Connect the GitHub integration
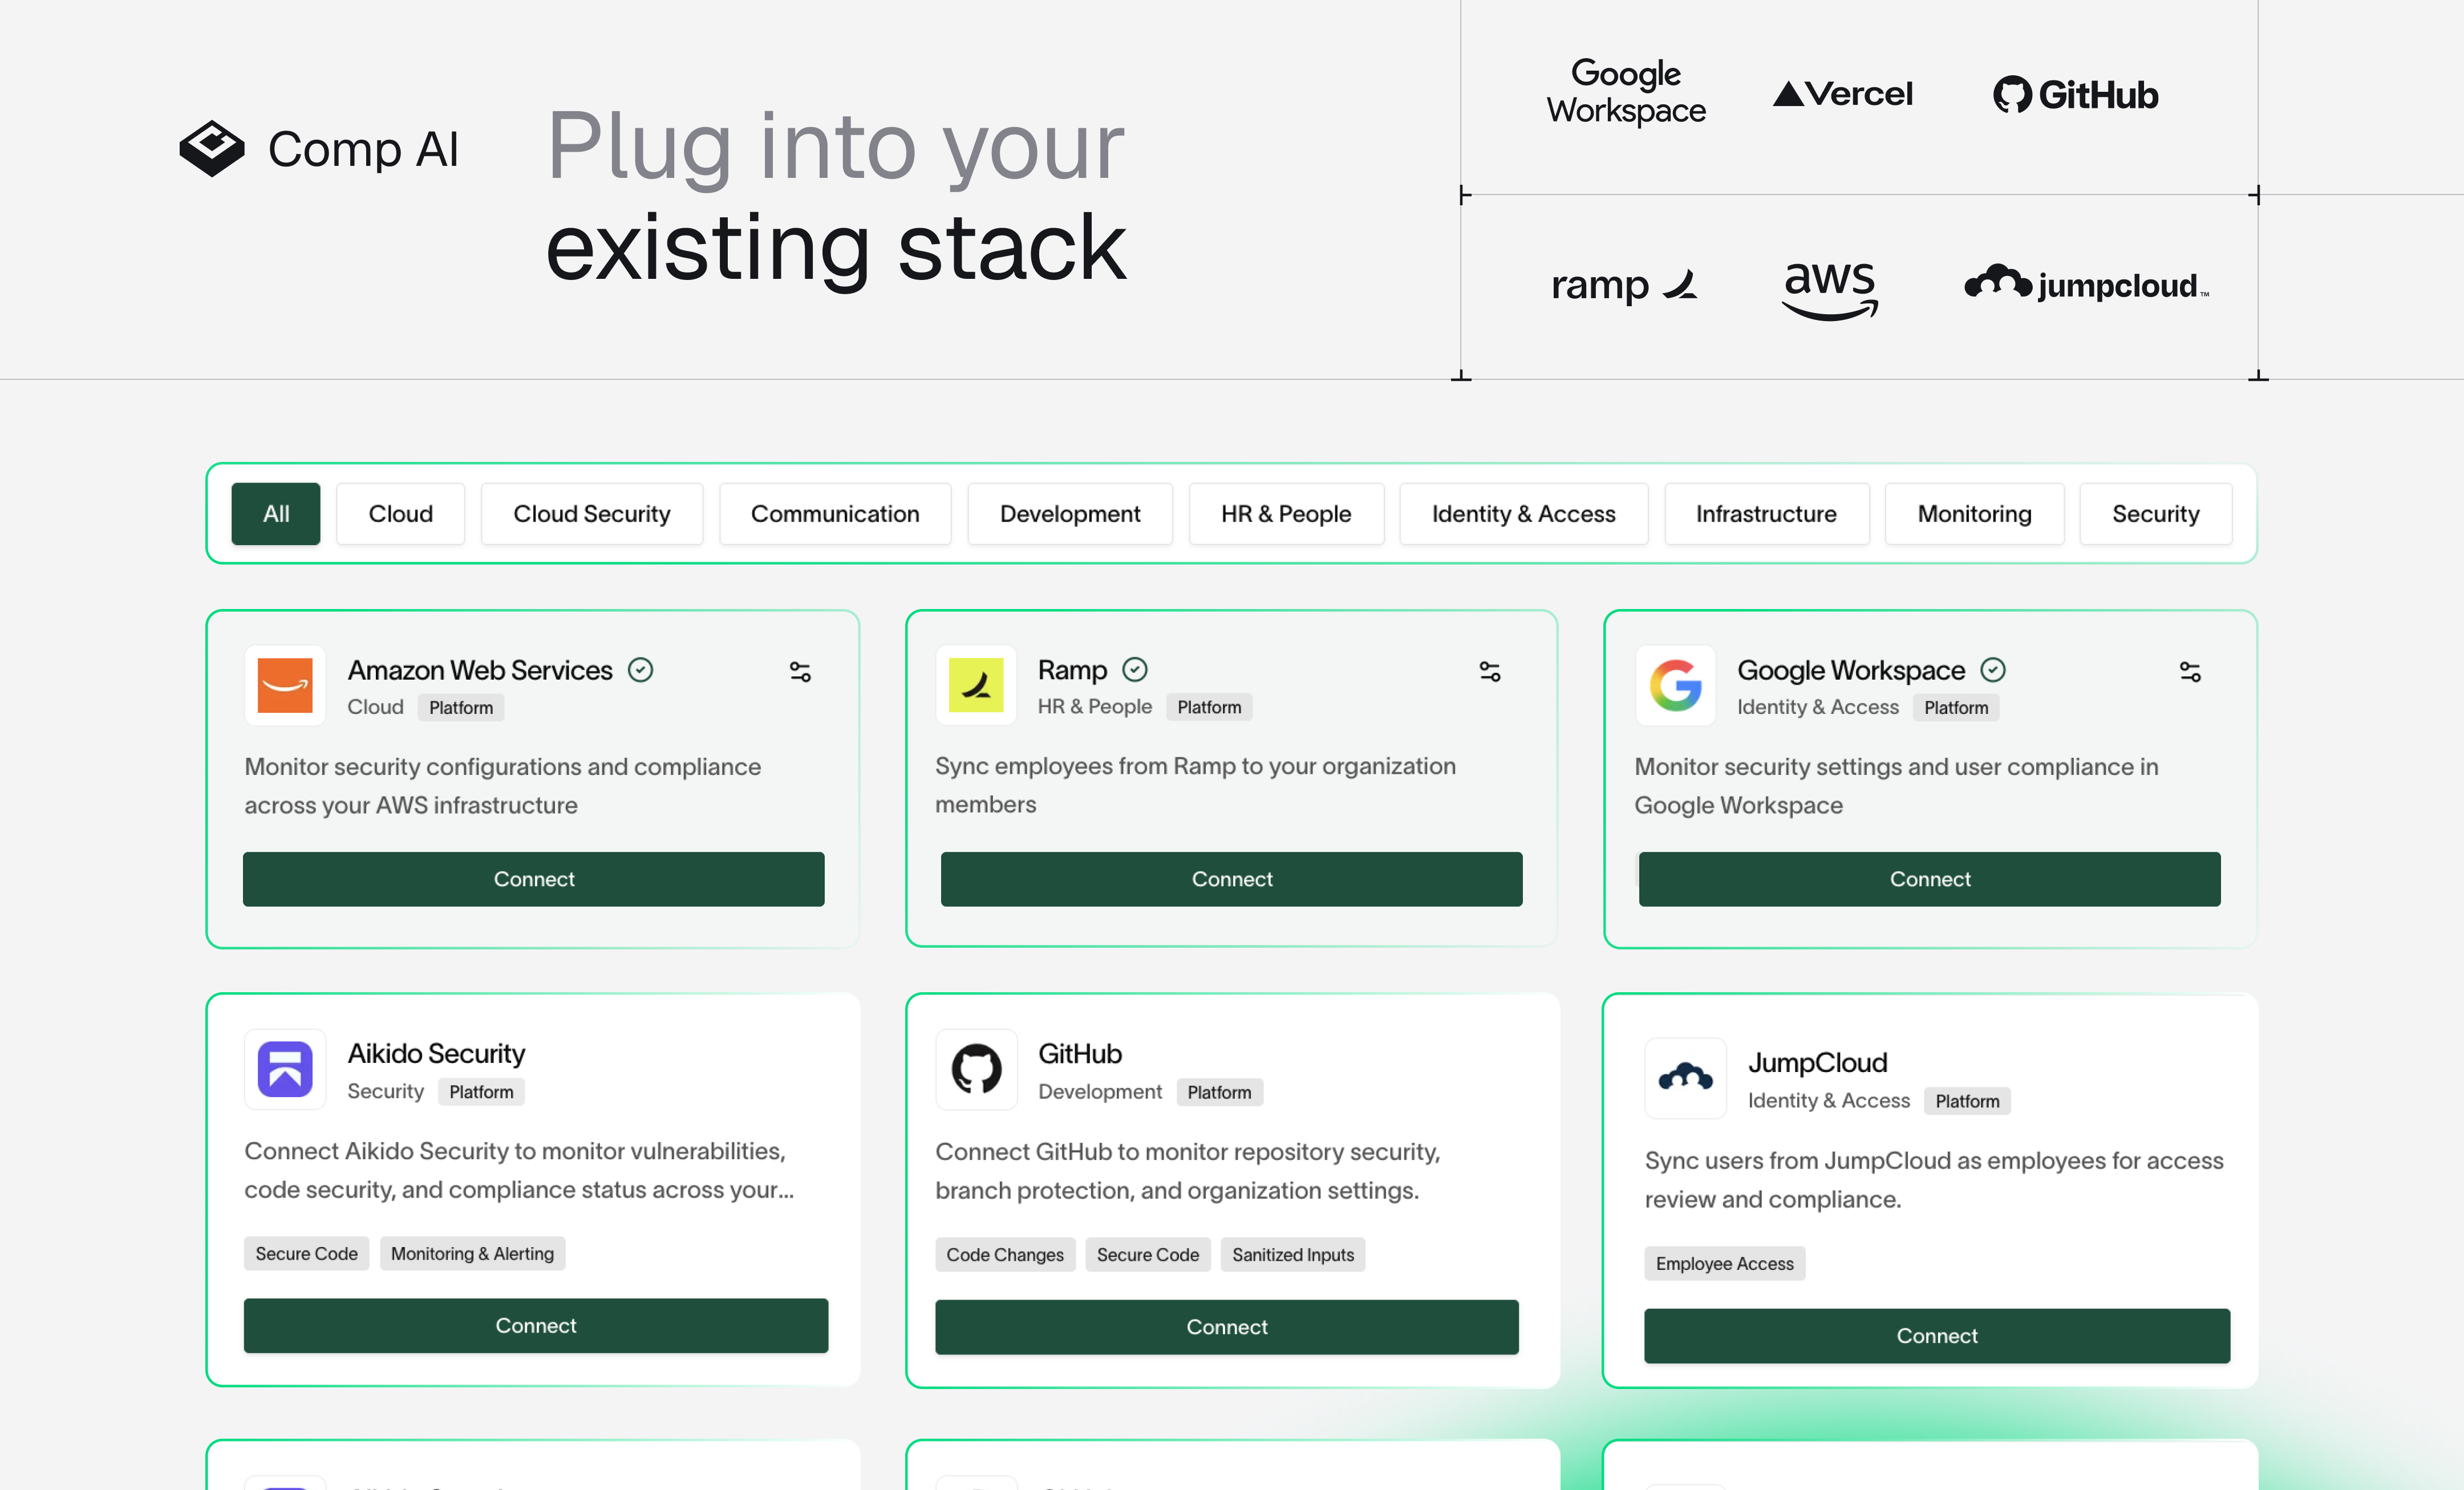This screenshot has width=2464, height=1490. coord(1227,1327)
